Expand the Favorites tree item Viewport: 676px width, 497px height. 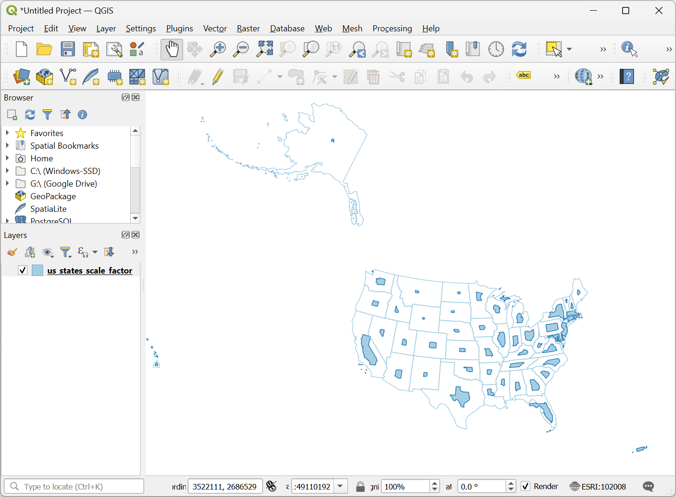point(7,133)
